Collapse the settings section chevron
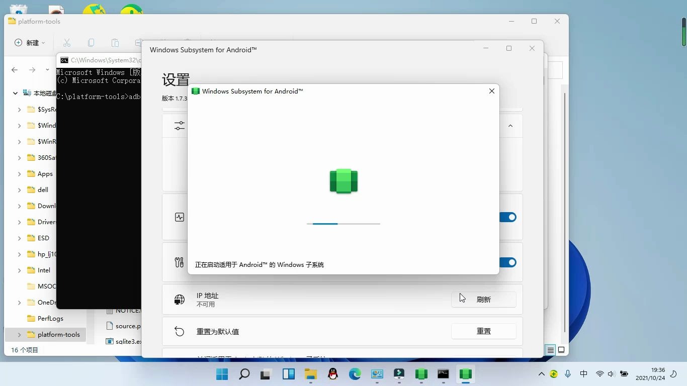The height and width of the screenshot is (386, 687). 510,126
